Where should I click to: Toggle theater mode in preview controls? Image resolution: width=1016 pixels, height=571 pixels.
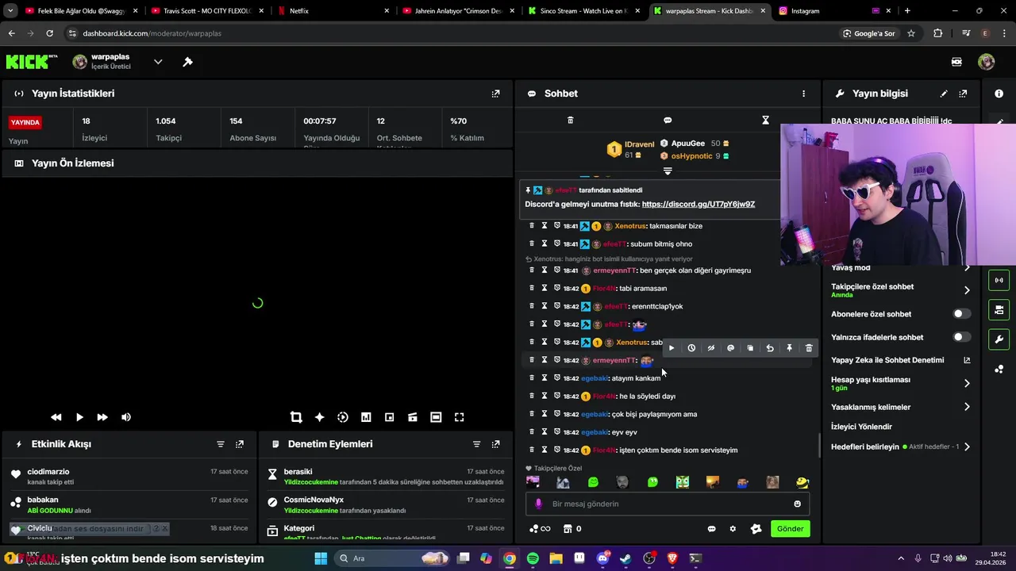click(x=436, y=417)
